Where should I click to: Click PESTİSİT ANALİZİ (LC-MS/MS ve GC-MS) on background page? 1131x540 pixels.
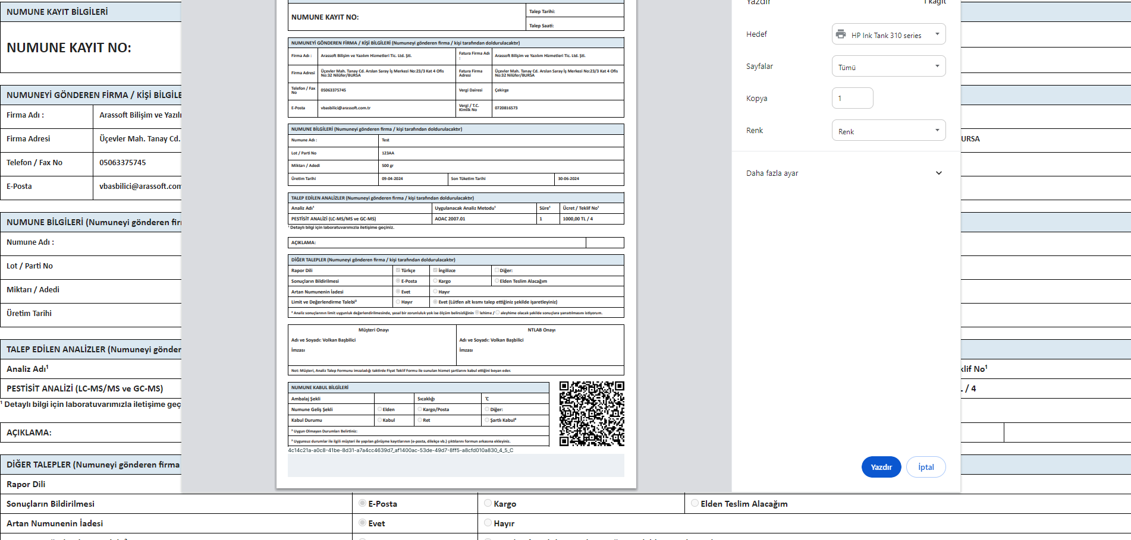(84, 389)
